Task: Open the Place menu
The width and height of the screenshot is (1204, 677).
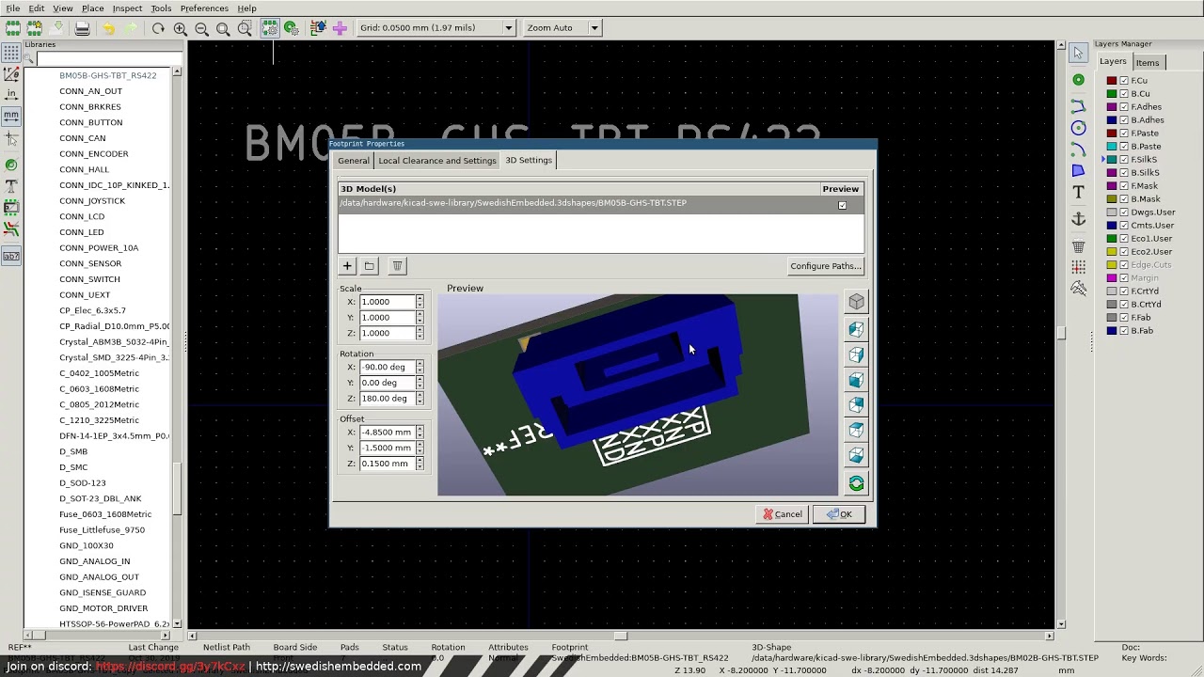Action: click(x=92, y=8)
